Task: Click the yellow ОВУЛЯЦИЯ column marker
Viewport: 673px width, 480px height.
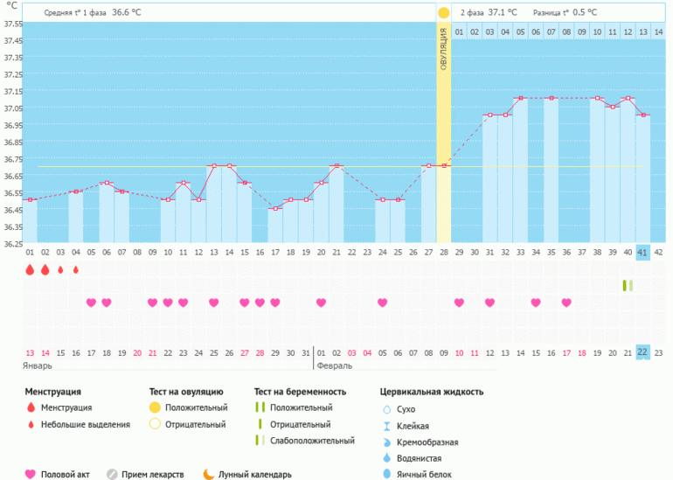Action: tap(443, 131)
